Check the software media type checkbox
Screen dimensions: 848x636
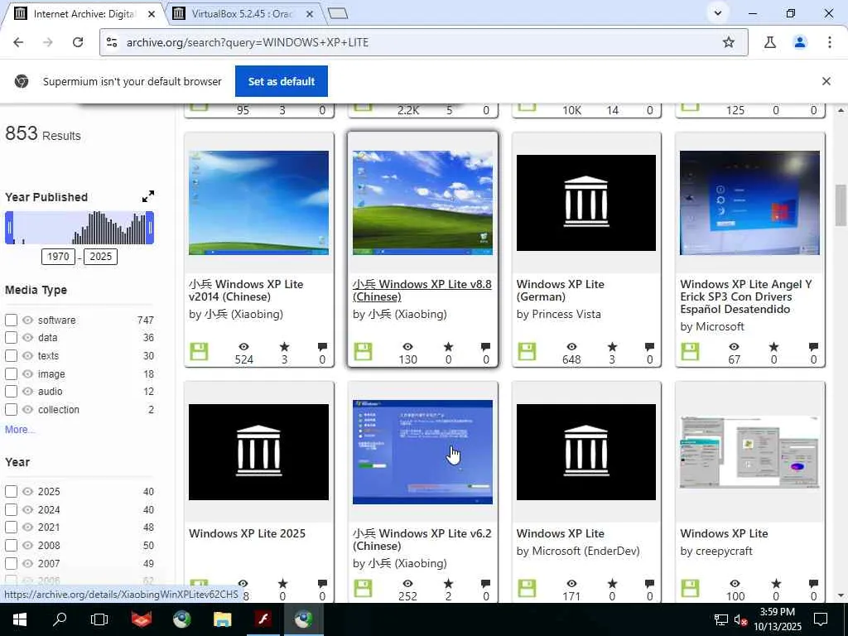(11, 320)
